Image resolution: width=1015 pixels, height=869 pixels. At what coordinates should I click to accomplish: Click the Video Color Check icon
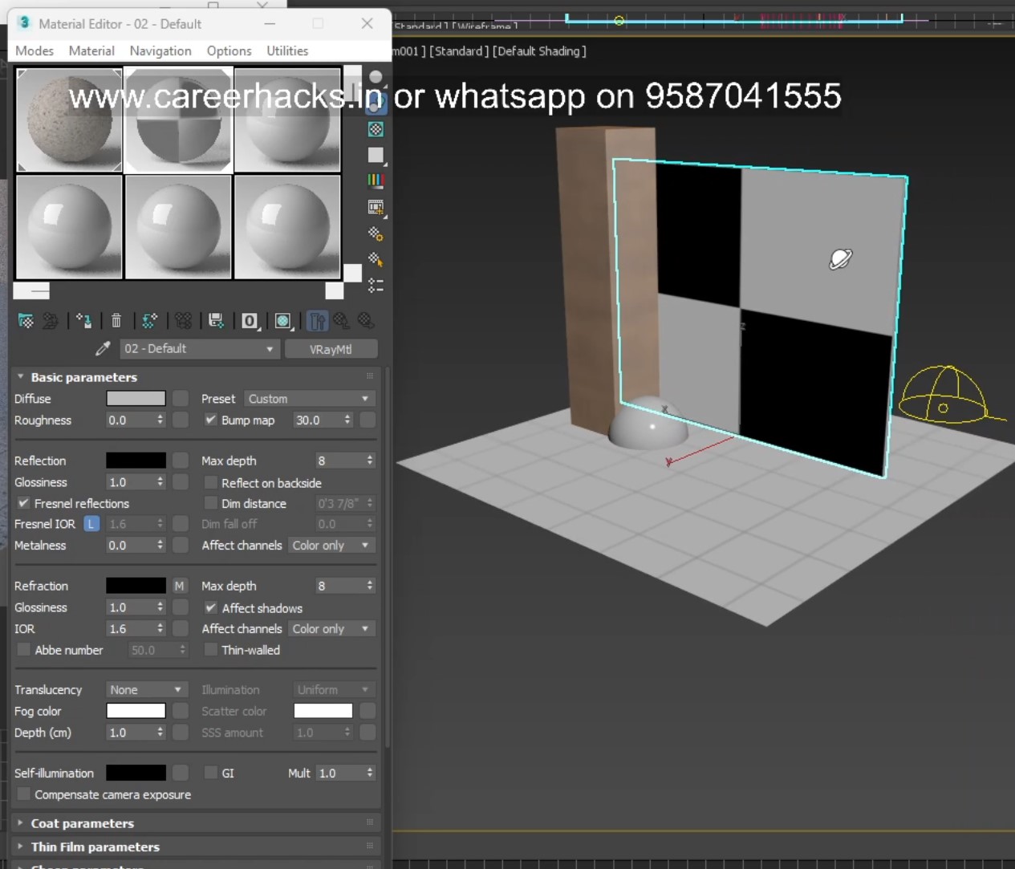pos(376,181)
